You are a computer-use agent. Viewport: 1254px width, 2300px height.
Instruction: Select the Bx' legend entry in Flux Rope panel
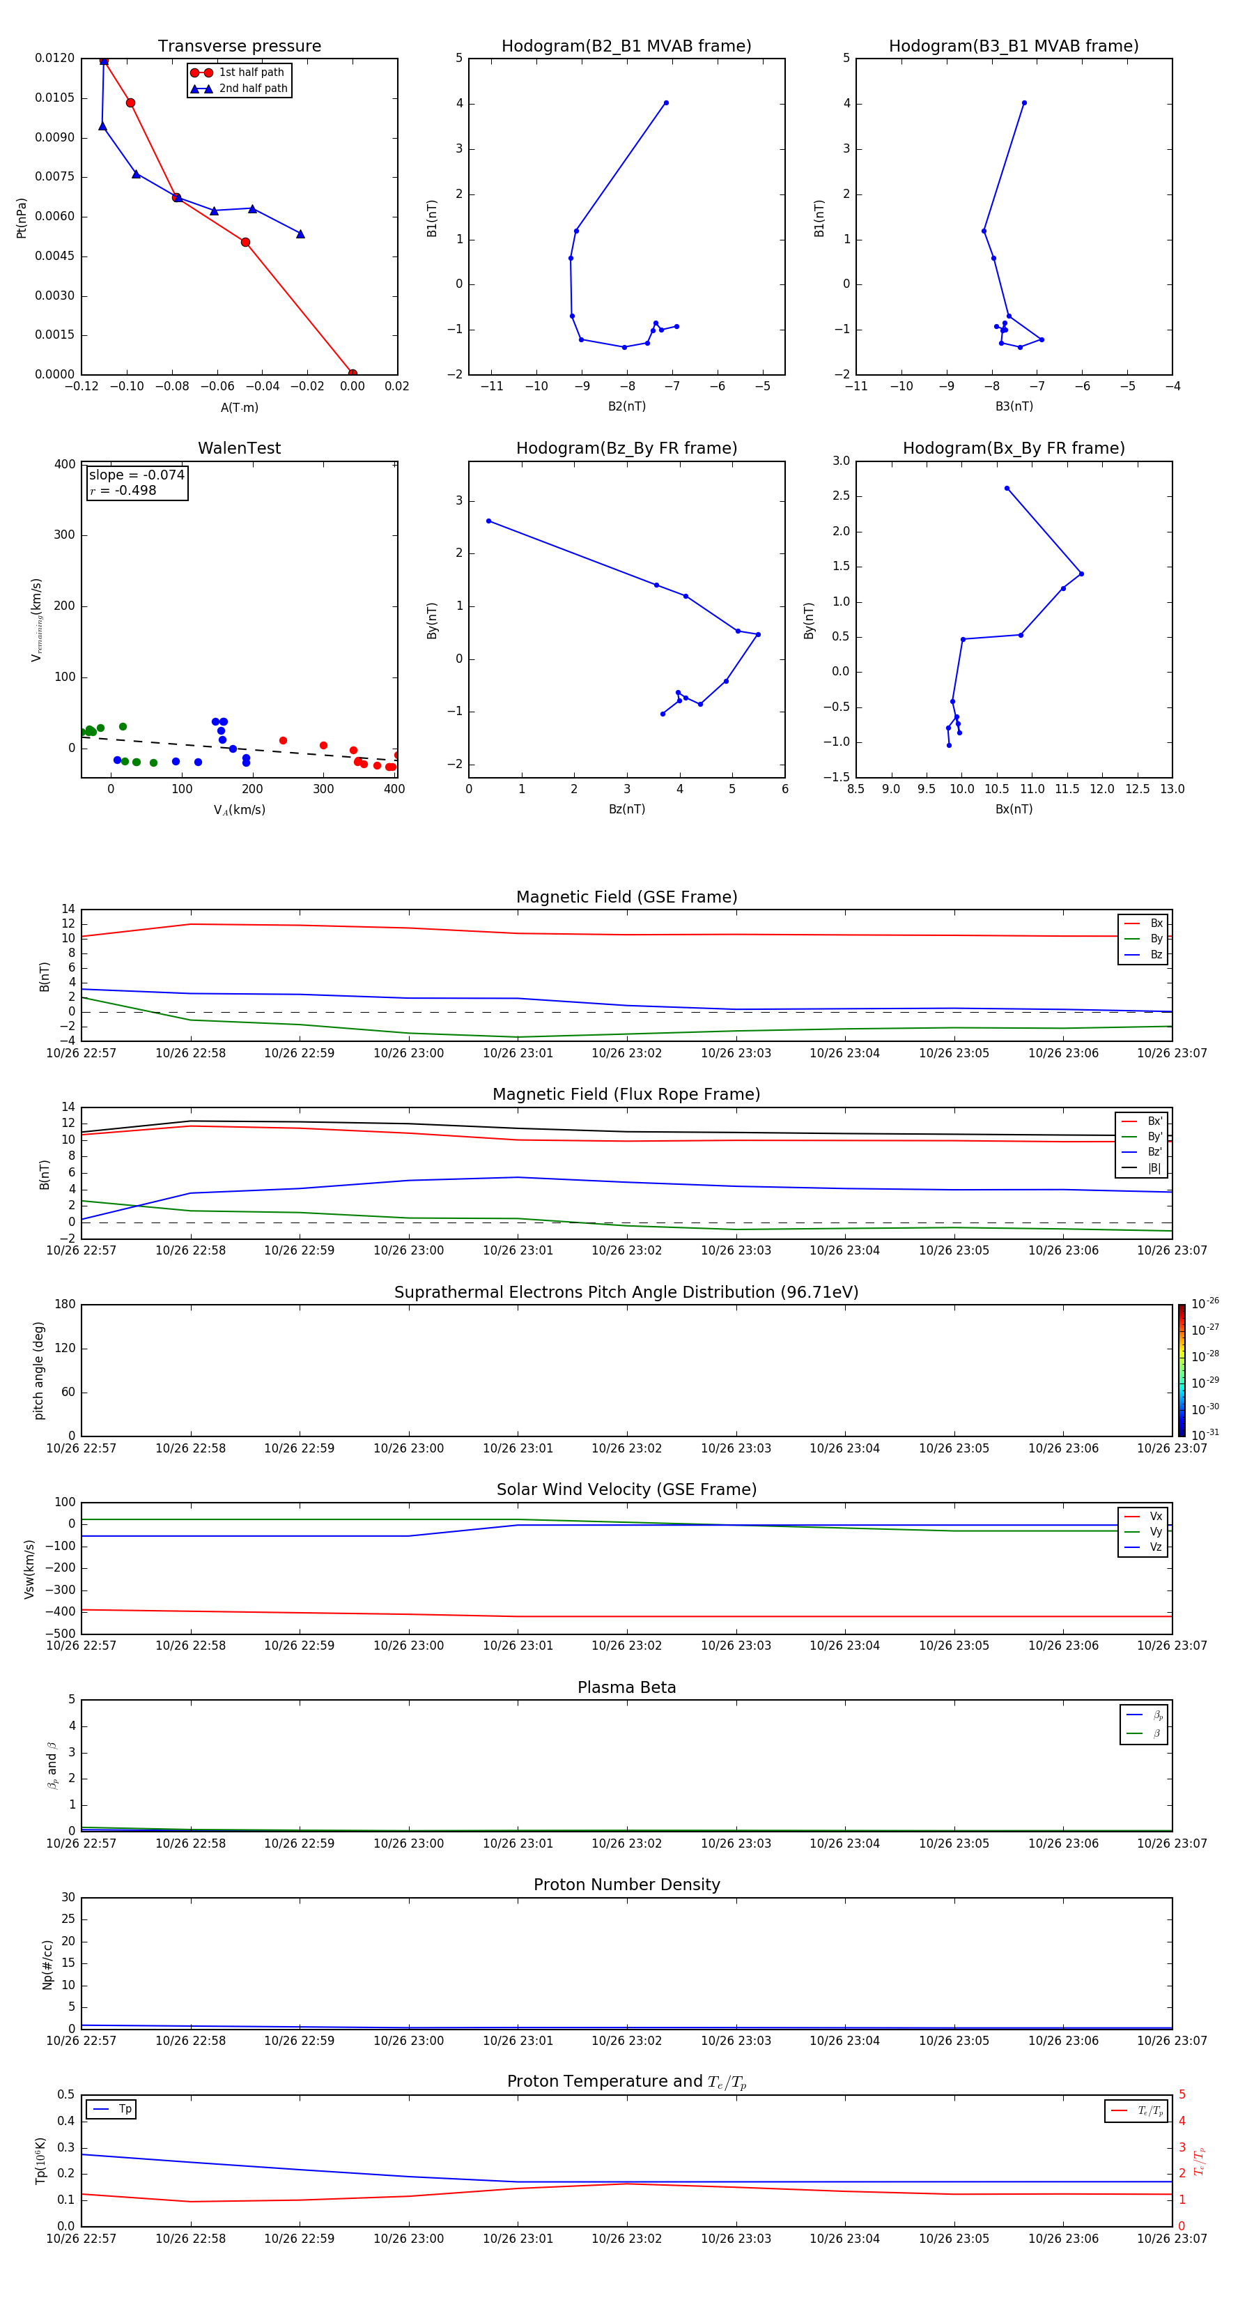(x=1143, y=1121)
